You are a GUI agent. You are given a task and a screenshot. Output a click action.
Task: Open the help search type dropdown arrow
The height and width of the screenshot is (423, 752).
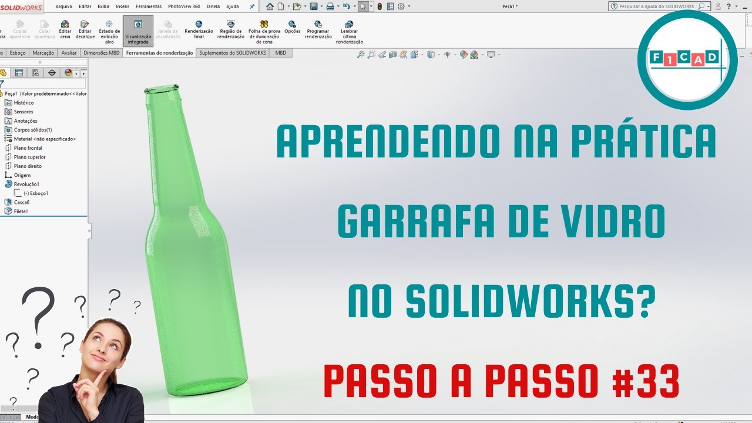tap(709, 6)
